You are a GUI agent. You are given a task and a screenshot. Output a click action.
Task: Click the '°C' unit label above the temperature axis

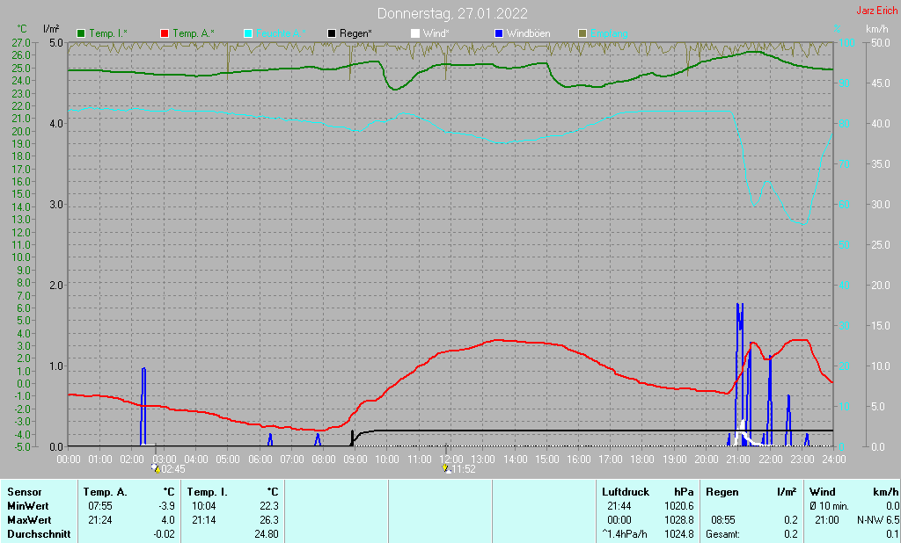22,29
